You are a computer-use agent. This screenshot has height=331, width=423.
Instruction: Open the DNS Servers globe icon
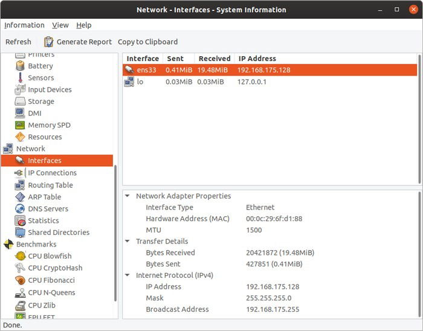click(20, 209)
